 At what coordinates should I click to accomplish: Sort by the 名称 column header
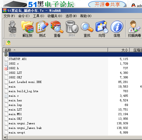[55, 50]
